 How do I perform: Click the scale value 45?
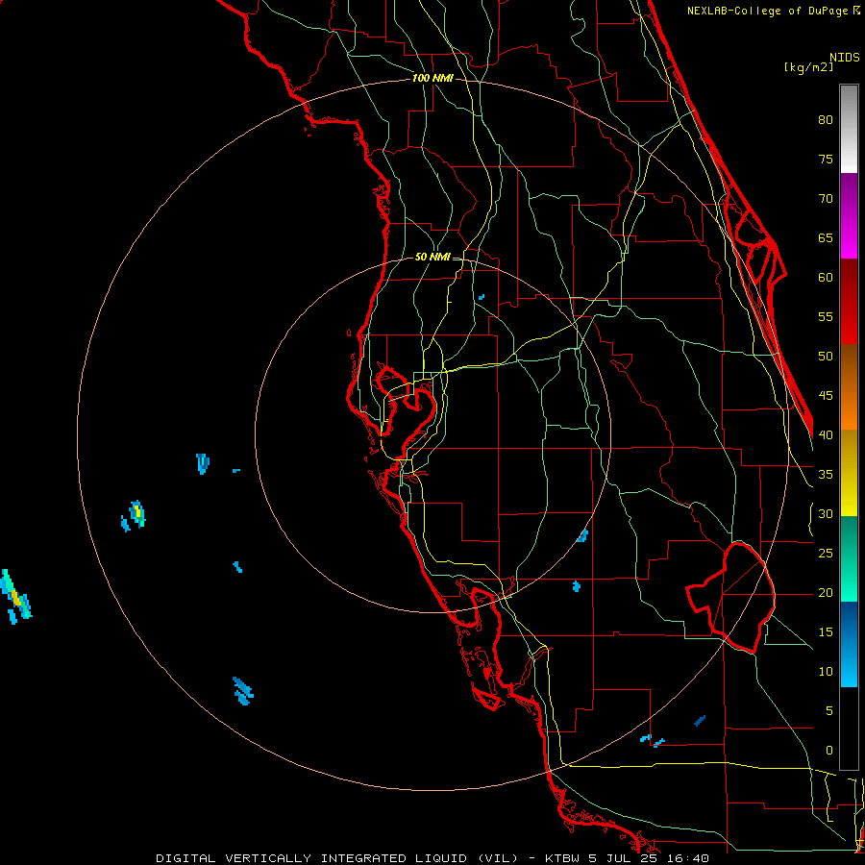[826, 396]
